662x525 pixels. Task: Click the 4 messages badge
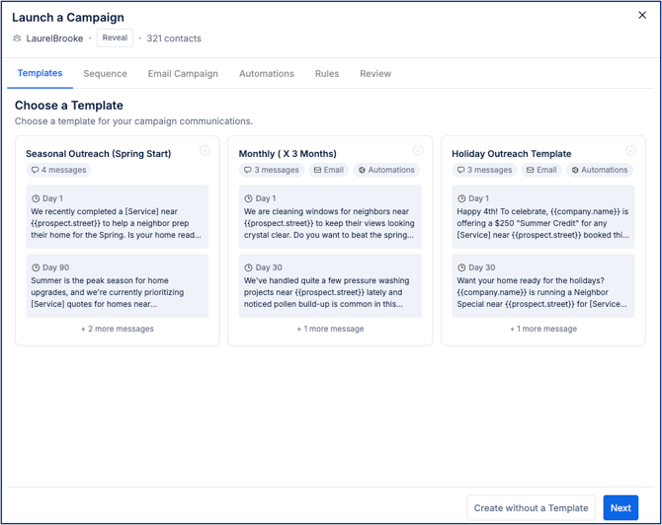[x=58, y=170]
